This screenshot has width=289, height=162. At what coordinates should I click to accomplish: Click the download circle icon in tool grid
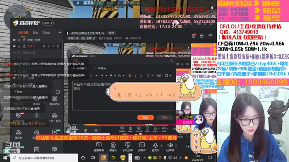(36, 115)
